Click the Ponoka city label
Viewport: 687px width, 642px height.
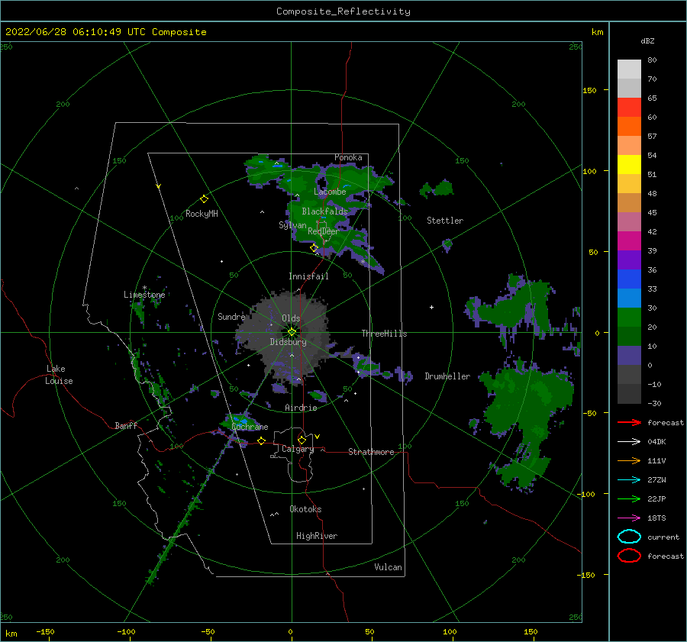(x=348, y=157)
